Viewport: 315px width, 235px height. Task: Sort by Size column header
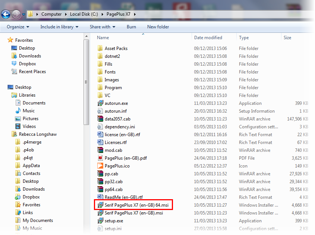[287, 38]
